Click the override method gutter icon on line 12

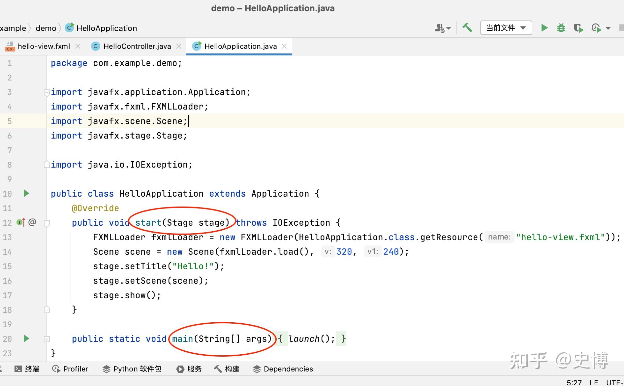[21, 222]
